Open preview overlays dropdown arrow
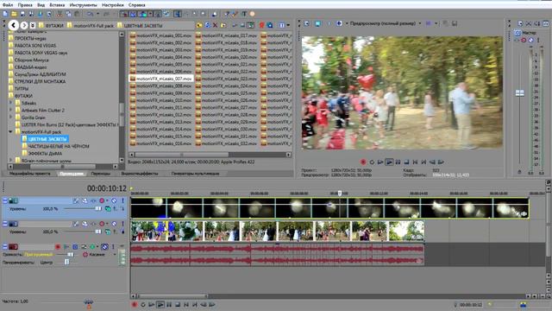Viewport: 552px width, 311px height. 436,23
